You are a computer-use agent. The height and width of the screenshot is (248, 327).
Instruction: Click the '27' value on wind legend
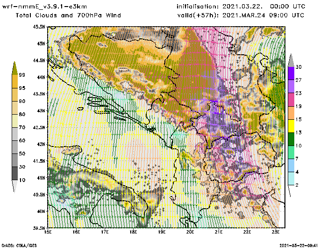[x=299, y=80]
